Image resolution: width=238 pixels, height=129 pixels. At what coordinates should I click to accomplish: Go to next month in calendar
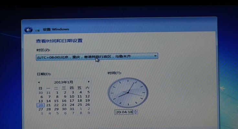[x=89, y=82]
